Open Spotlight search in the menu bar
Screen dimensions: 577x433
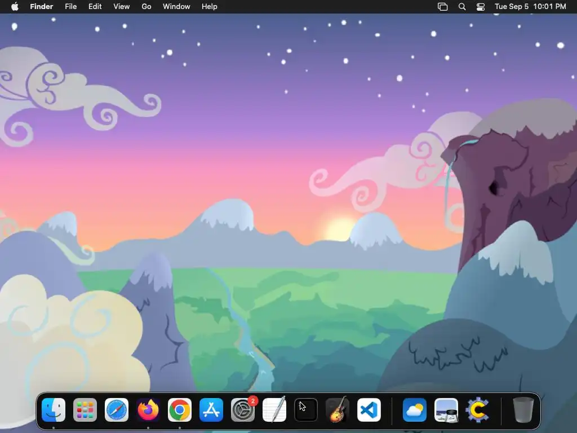point(462,7)
